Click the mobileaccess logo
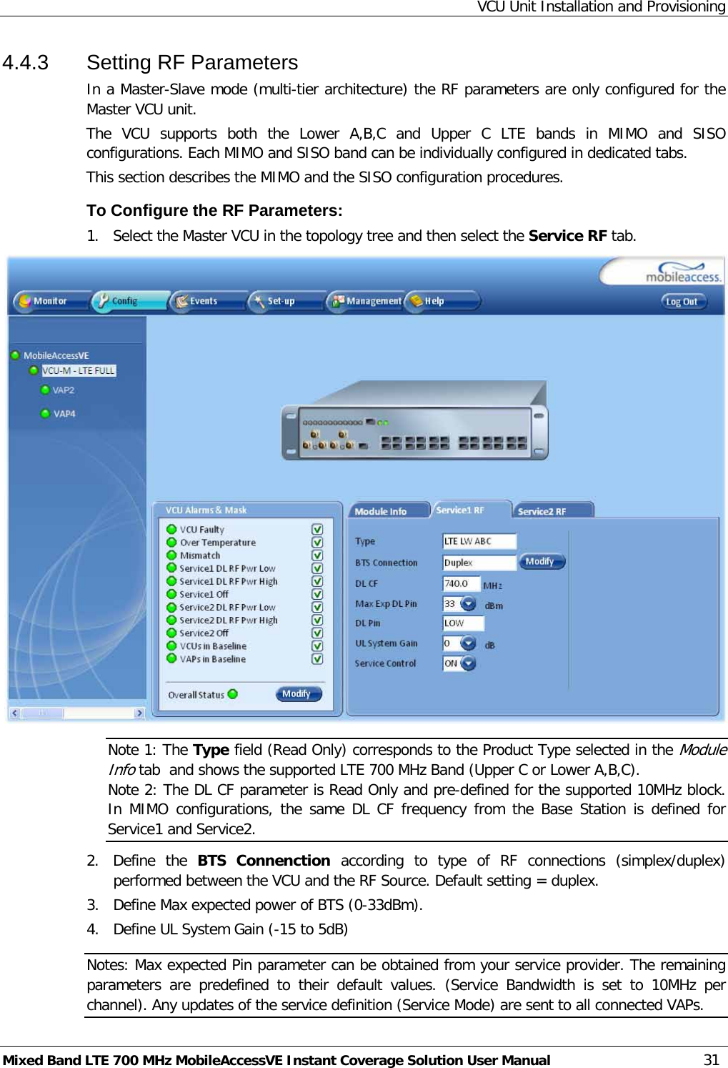The width and height of the screenshot is (728, 1068). [x=683, y=274]
